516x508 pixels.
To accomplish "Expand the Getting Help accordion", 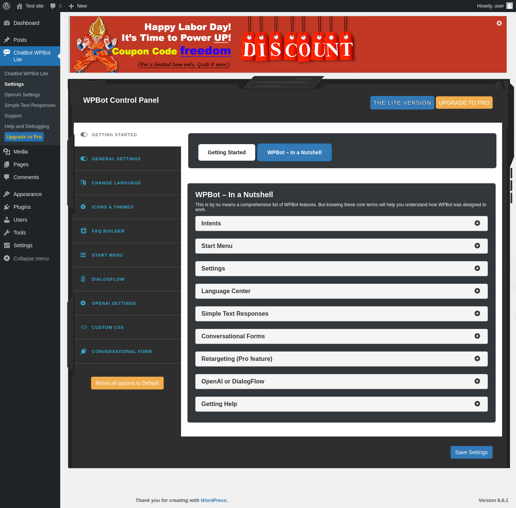I will click(x=341, y=404).
